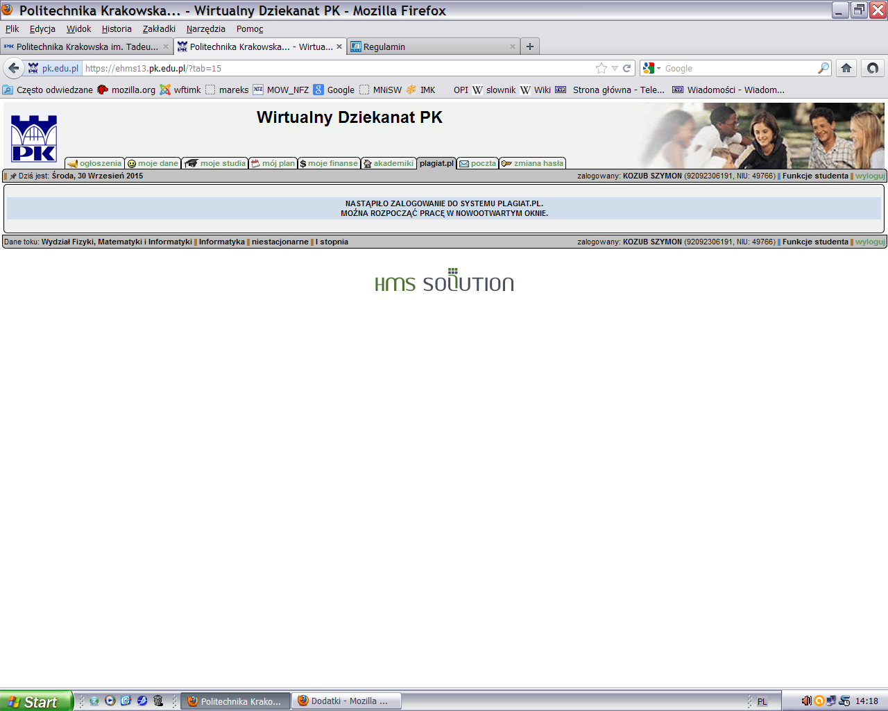Select the plagiat.pl tab
This screenshot has width=888, height=711.
(x=436, y=163)
